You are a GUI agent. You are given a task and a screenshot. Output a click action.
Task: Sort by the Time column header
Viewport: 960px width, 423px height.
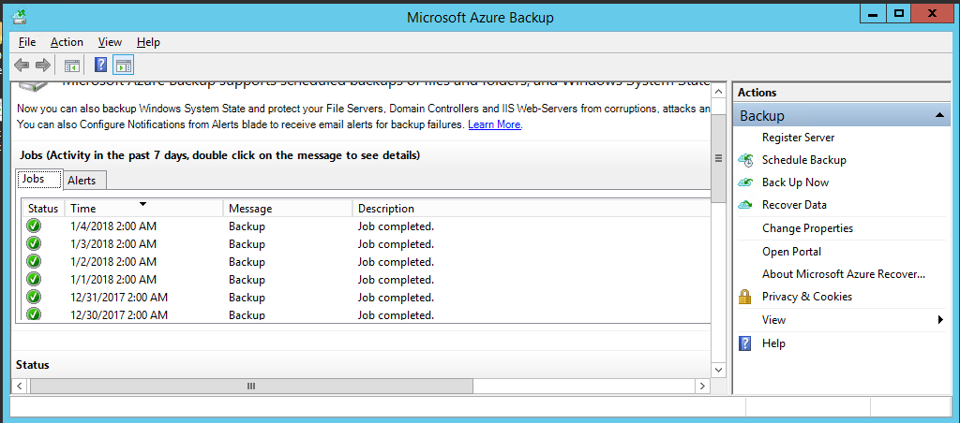point(143,209)
